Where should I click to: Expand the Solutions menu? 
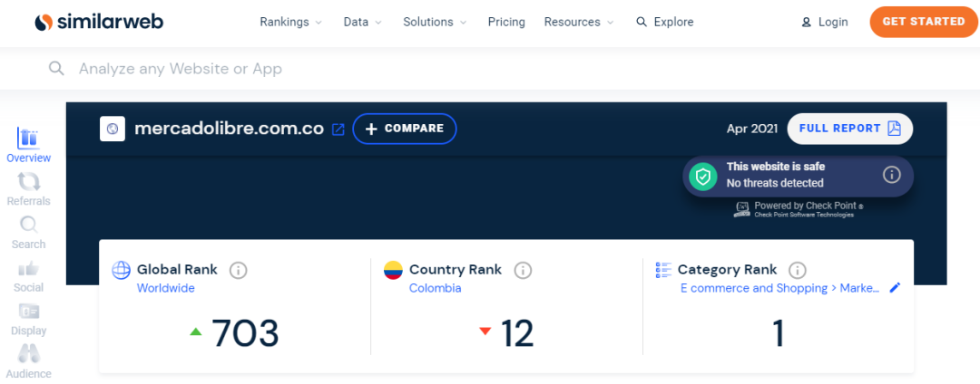pos(435,22)
